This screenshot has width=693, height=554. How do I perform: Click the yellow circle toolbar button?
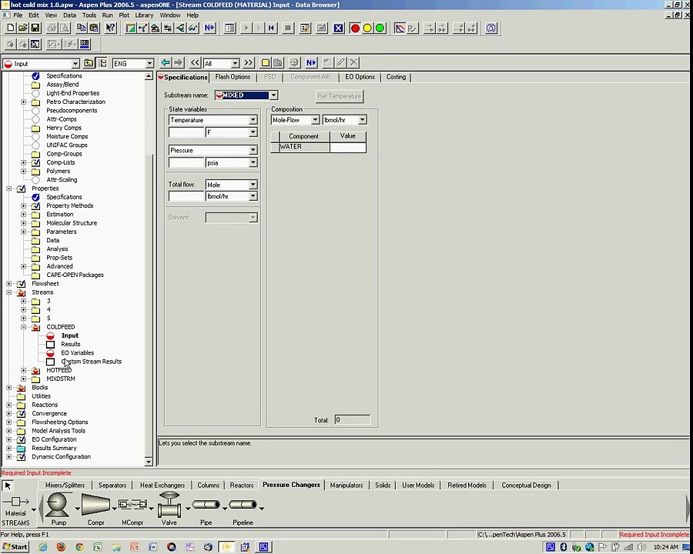367,28
